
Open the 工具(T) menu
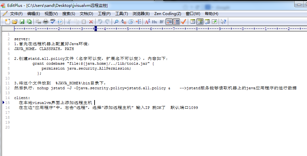(x=121, y=14)
